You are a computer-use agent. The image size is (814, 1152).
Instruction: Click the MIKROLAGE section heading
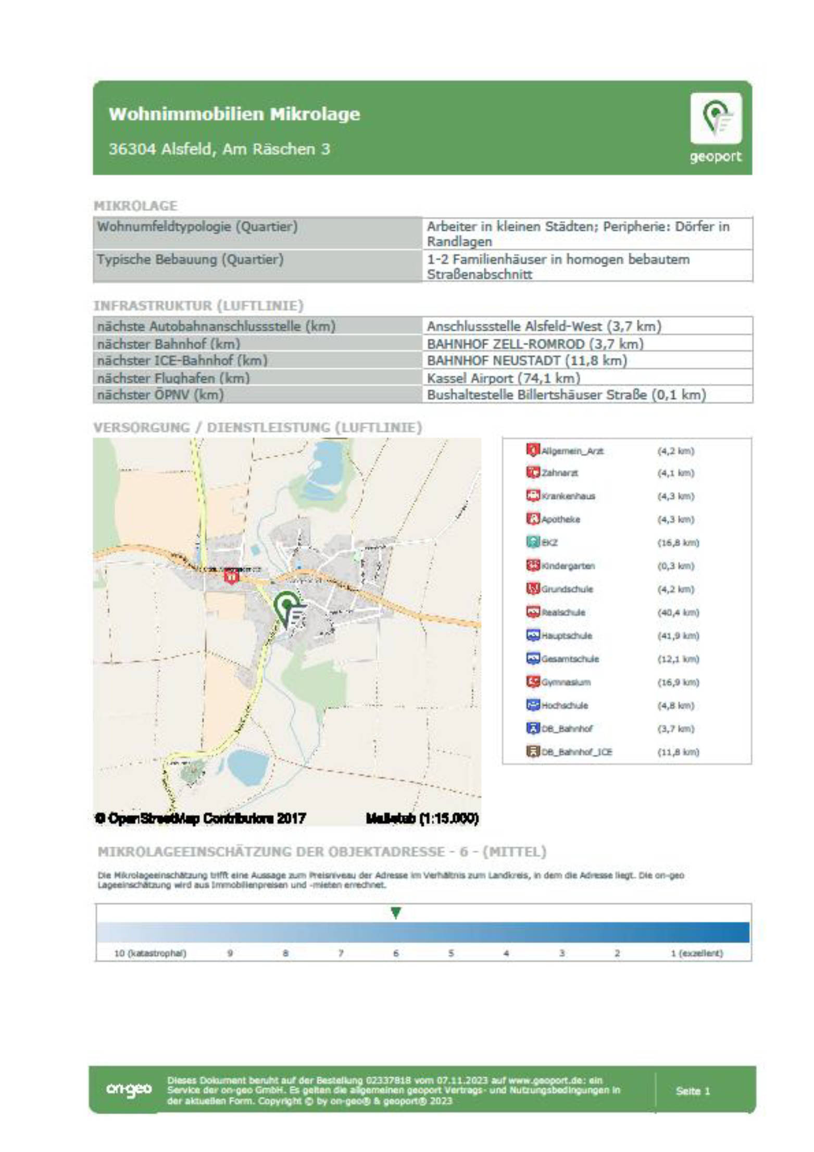click(x=135, y=206)
